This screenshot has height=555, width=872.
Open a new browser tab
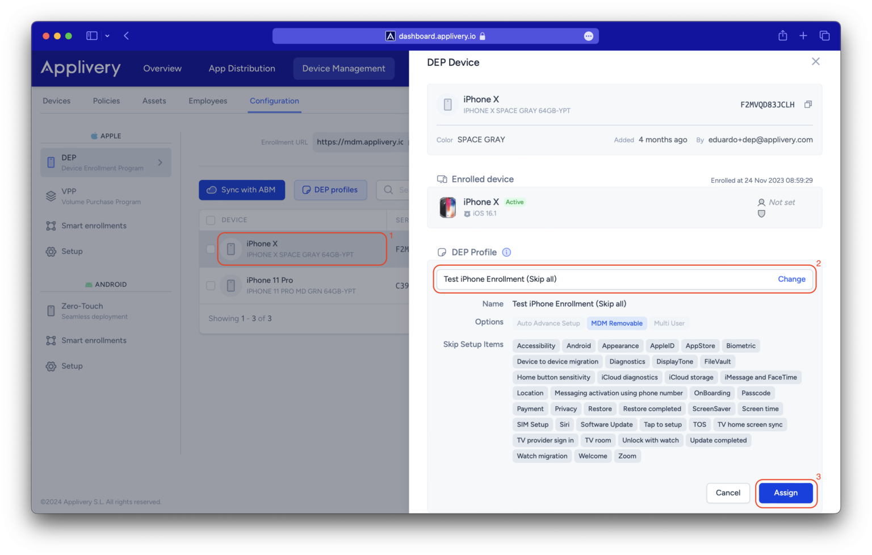(x=803, y=36)
